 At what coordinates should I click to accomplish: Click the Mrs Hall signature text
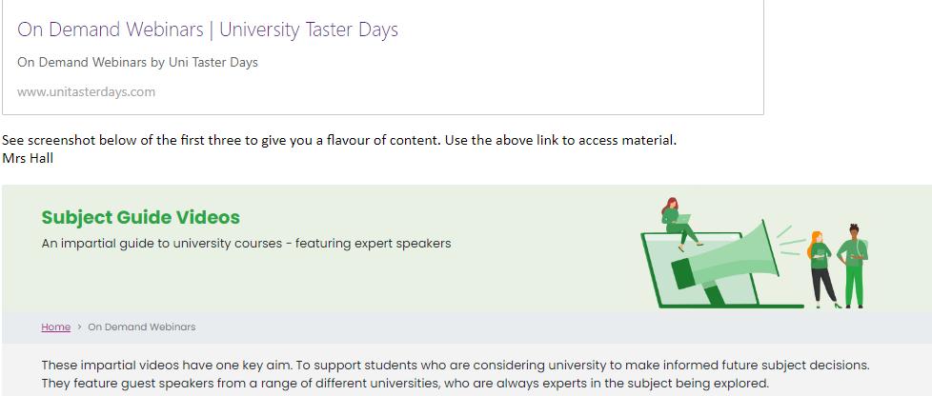tap(28, 158)
